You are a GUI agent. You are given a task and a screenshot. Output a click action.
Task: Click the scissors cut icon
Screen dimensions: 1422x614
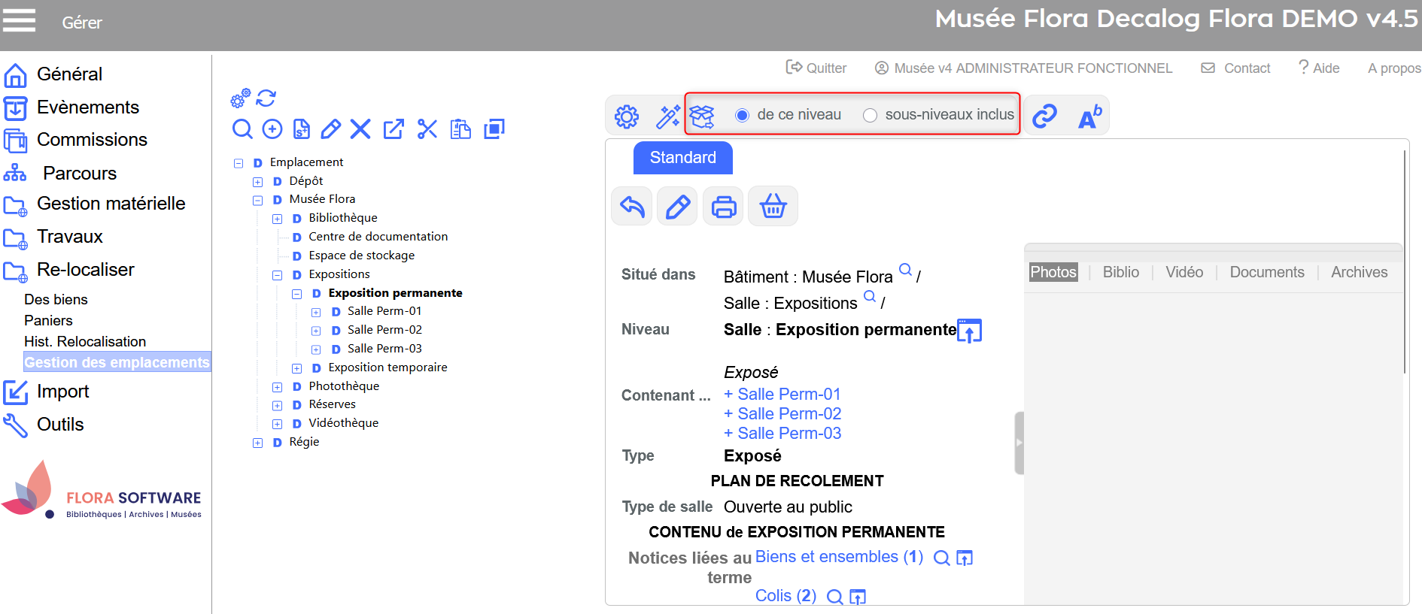coord(427,129)
